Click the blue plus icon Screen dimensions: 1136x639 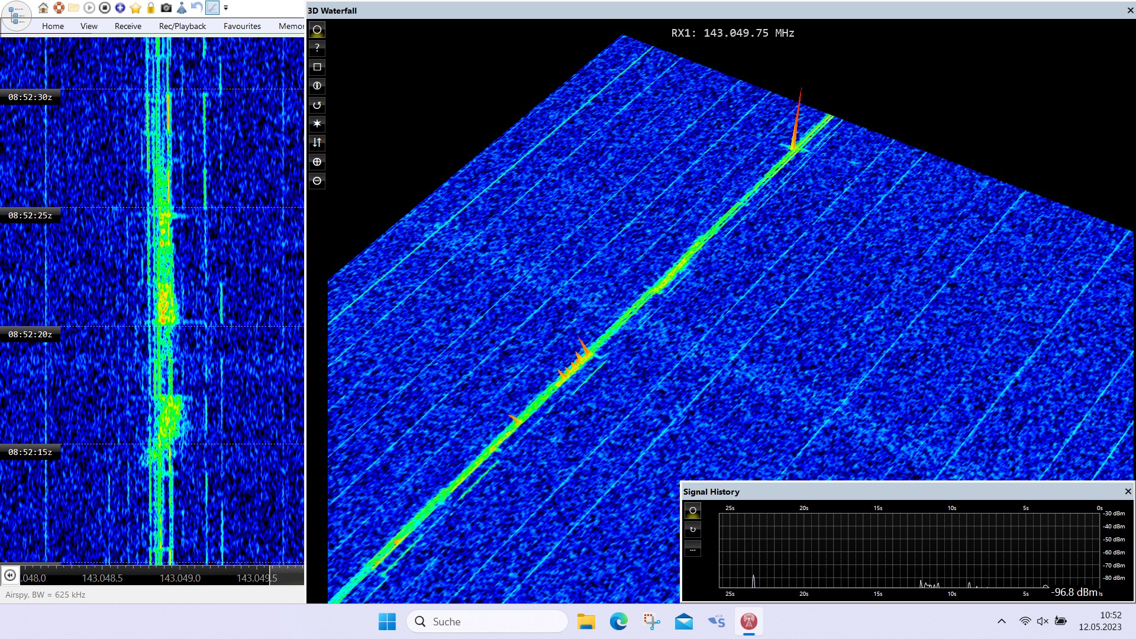pyautogui.click(x=120, y=8)
